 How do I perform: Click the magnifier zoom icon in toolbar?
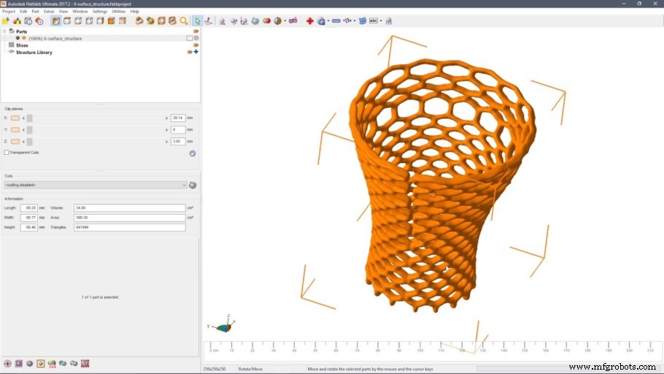click(x=184, y=20)
